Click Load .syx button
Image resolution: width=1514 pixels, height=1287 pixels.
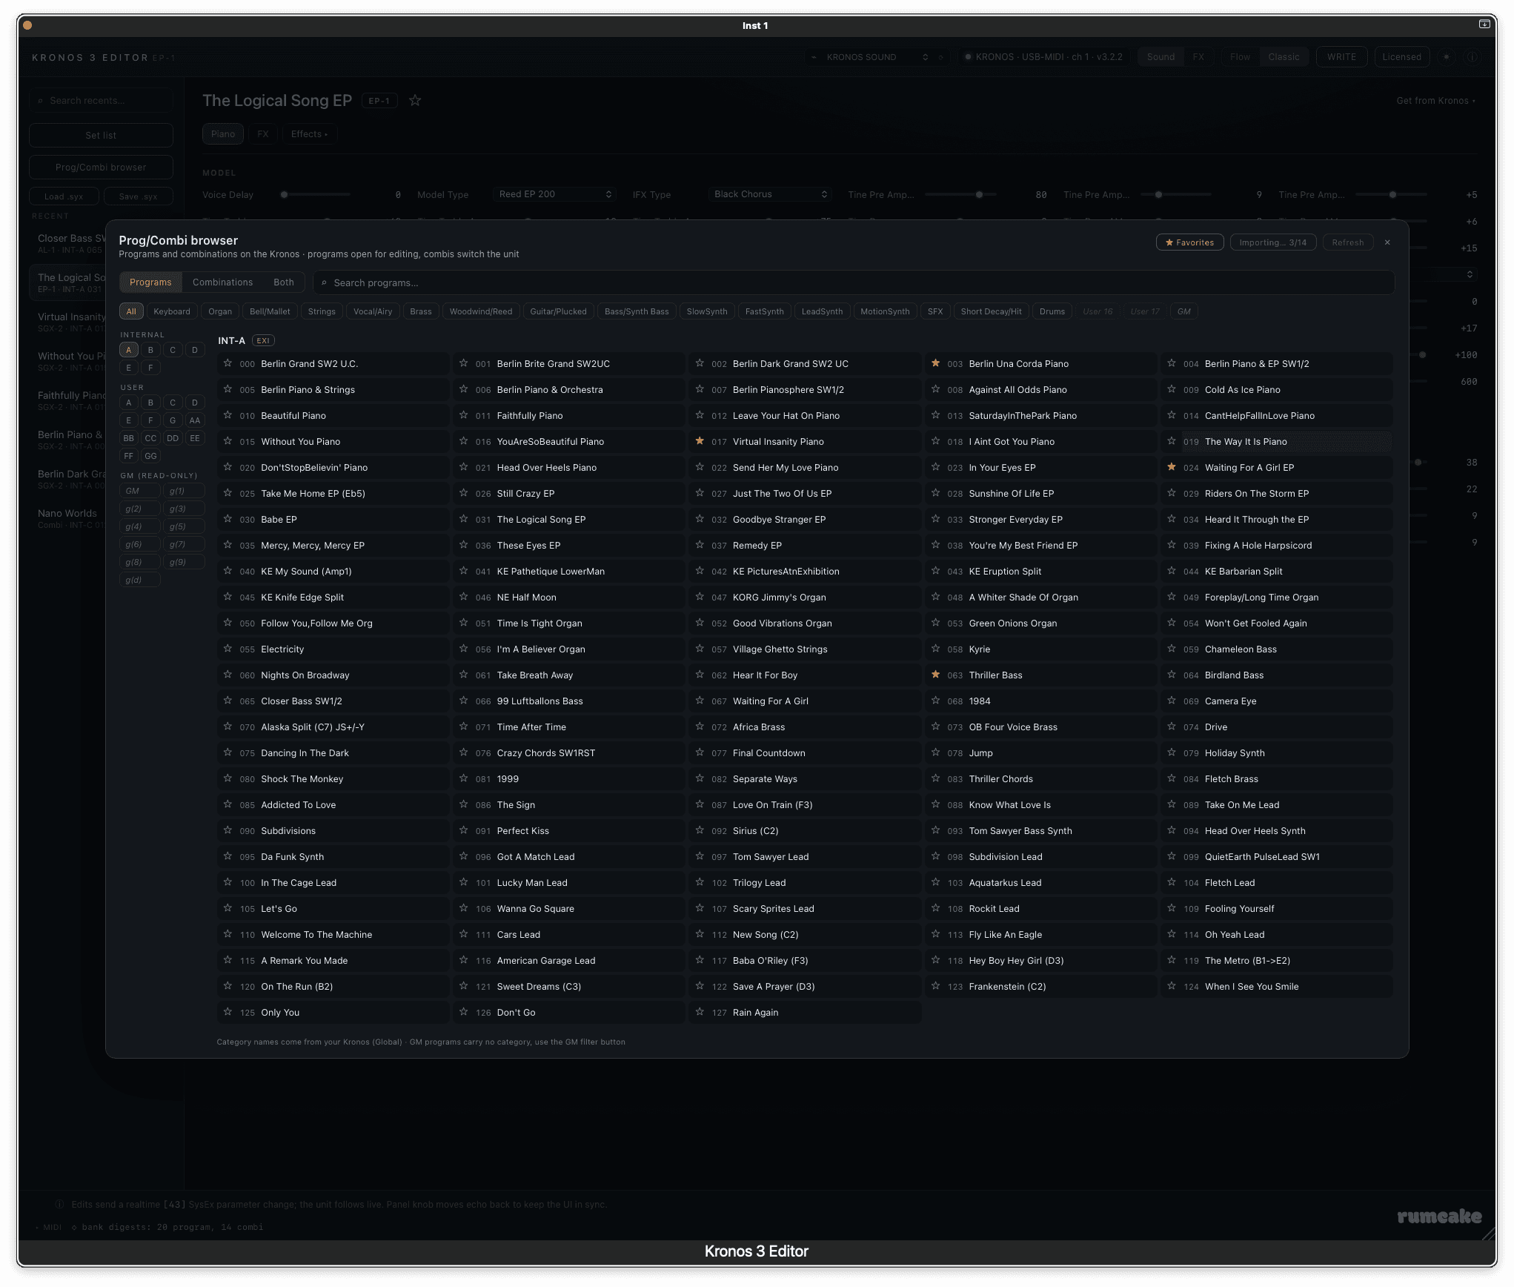click(64, 196)
